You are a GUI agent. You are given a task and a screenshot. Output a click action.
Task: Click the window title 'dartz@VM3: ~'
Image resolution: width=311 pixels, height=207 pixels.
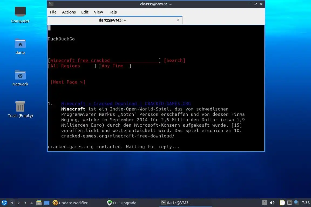click(x=156, y=4)
